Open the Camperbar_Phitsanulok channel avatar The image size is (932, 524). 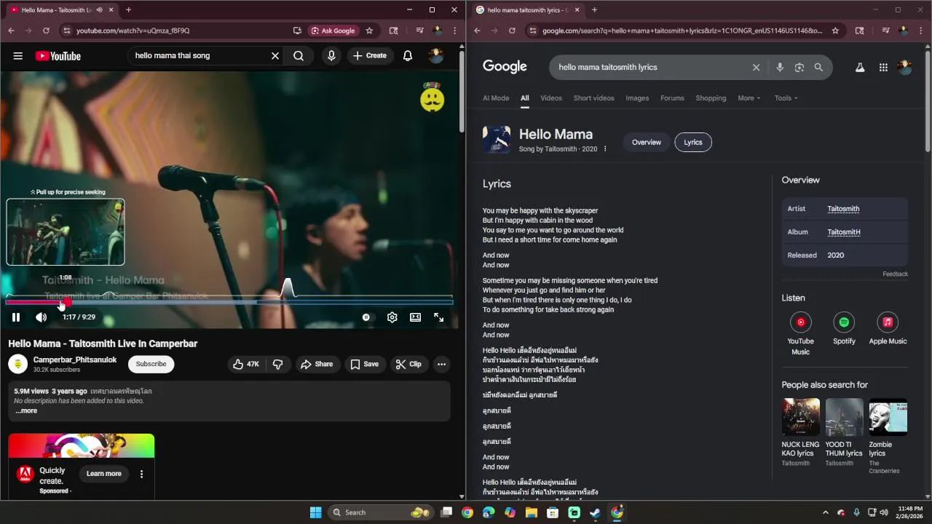pyautogui.click(x=18, y=364)
